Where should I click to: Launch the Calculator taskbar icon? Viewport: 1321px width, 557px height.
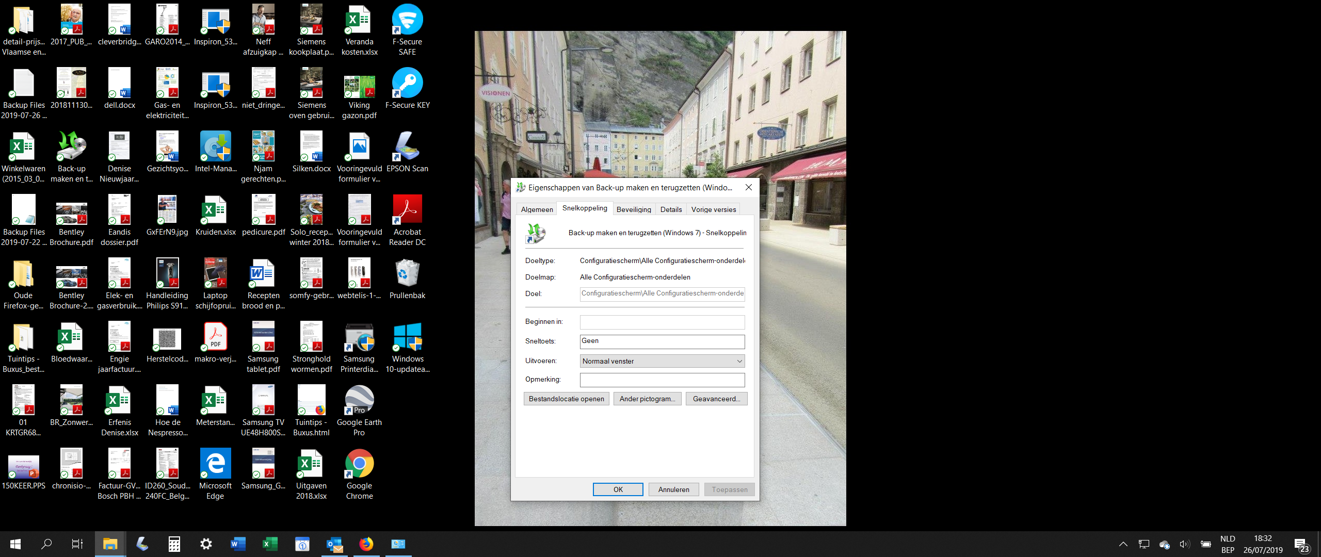(174, 544)
